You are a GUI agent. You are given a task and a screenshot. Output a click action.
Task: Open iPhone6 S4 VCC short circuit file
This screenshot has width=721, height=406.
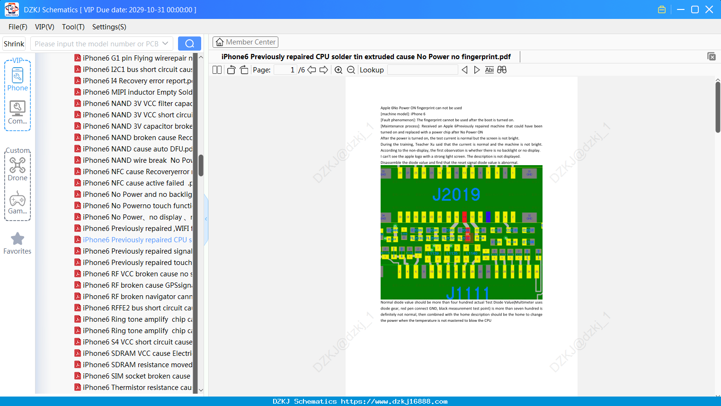click(x=137, y=342)
